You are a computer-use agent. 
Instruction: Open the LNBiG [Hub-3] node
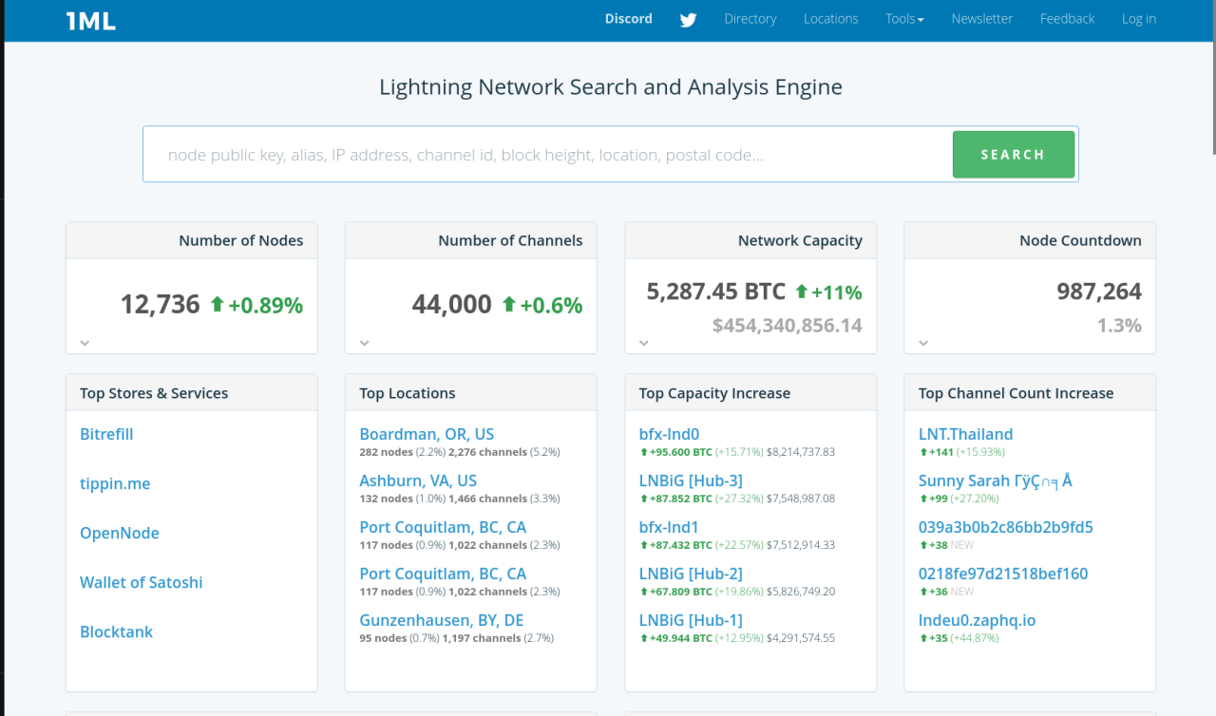point(691,480)
